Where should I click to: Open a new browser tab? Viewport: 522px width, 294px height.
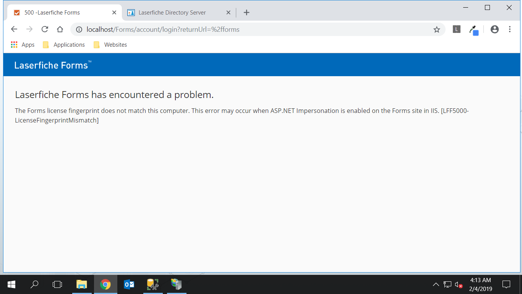click(246, 13)
